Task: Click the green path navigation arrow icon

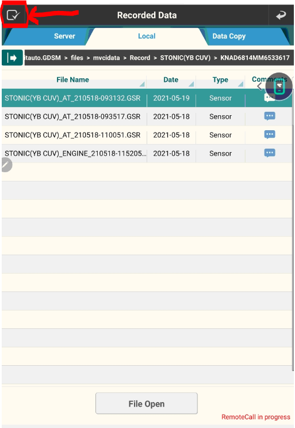Action: [12, 58]
